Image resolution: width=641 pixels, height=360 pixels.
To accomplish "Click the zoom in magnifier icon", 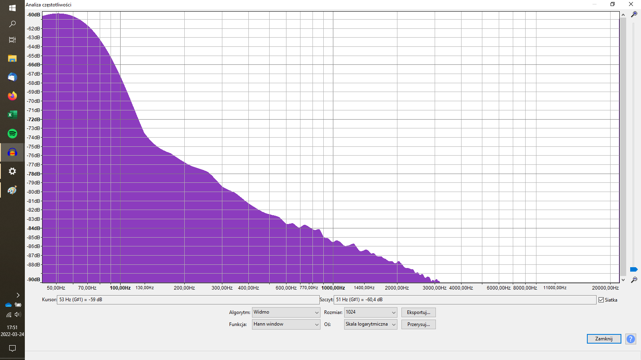I will point(634,14).
